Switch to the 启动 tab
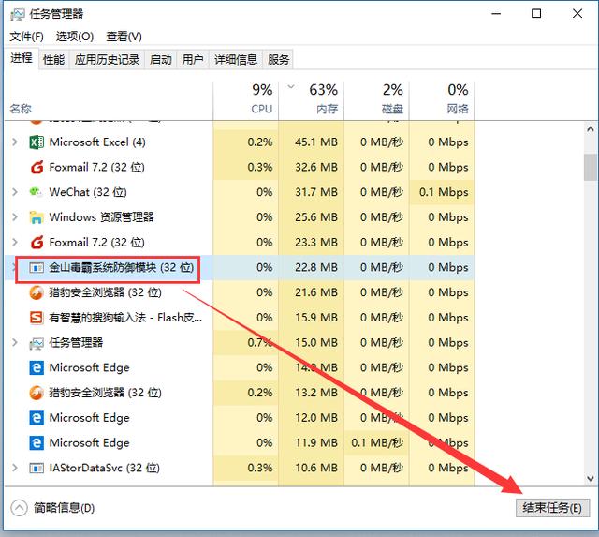Image resolution: width=599 pixels, height=537 pixels. point(160,60)
